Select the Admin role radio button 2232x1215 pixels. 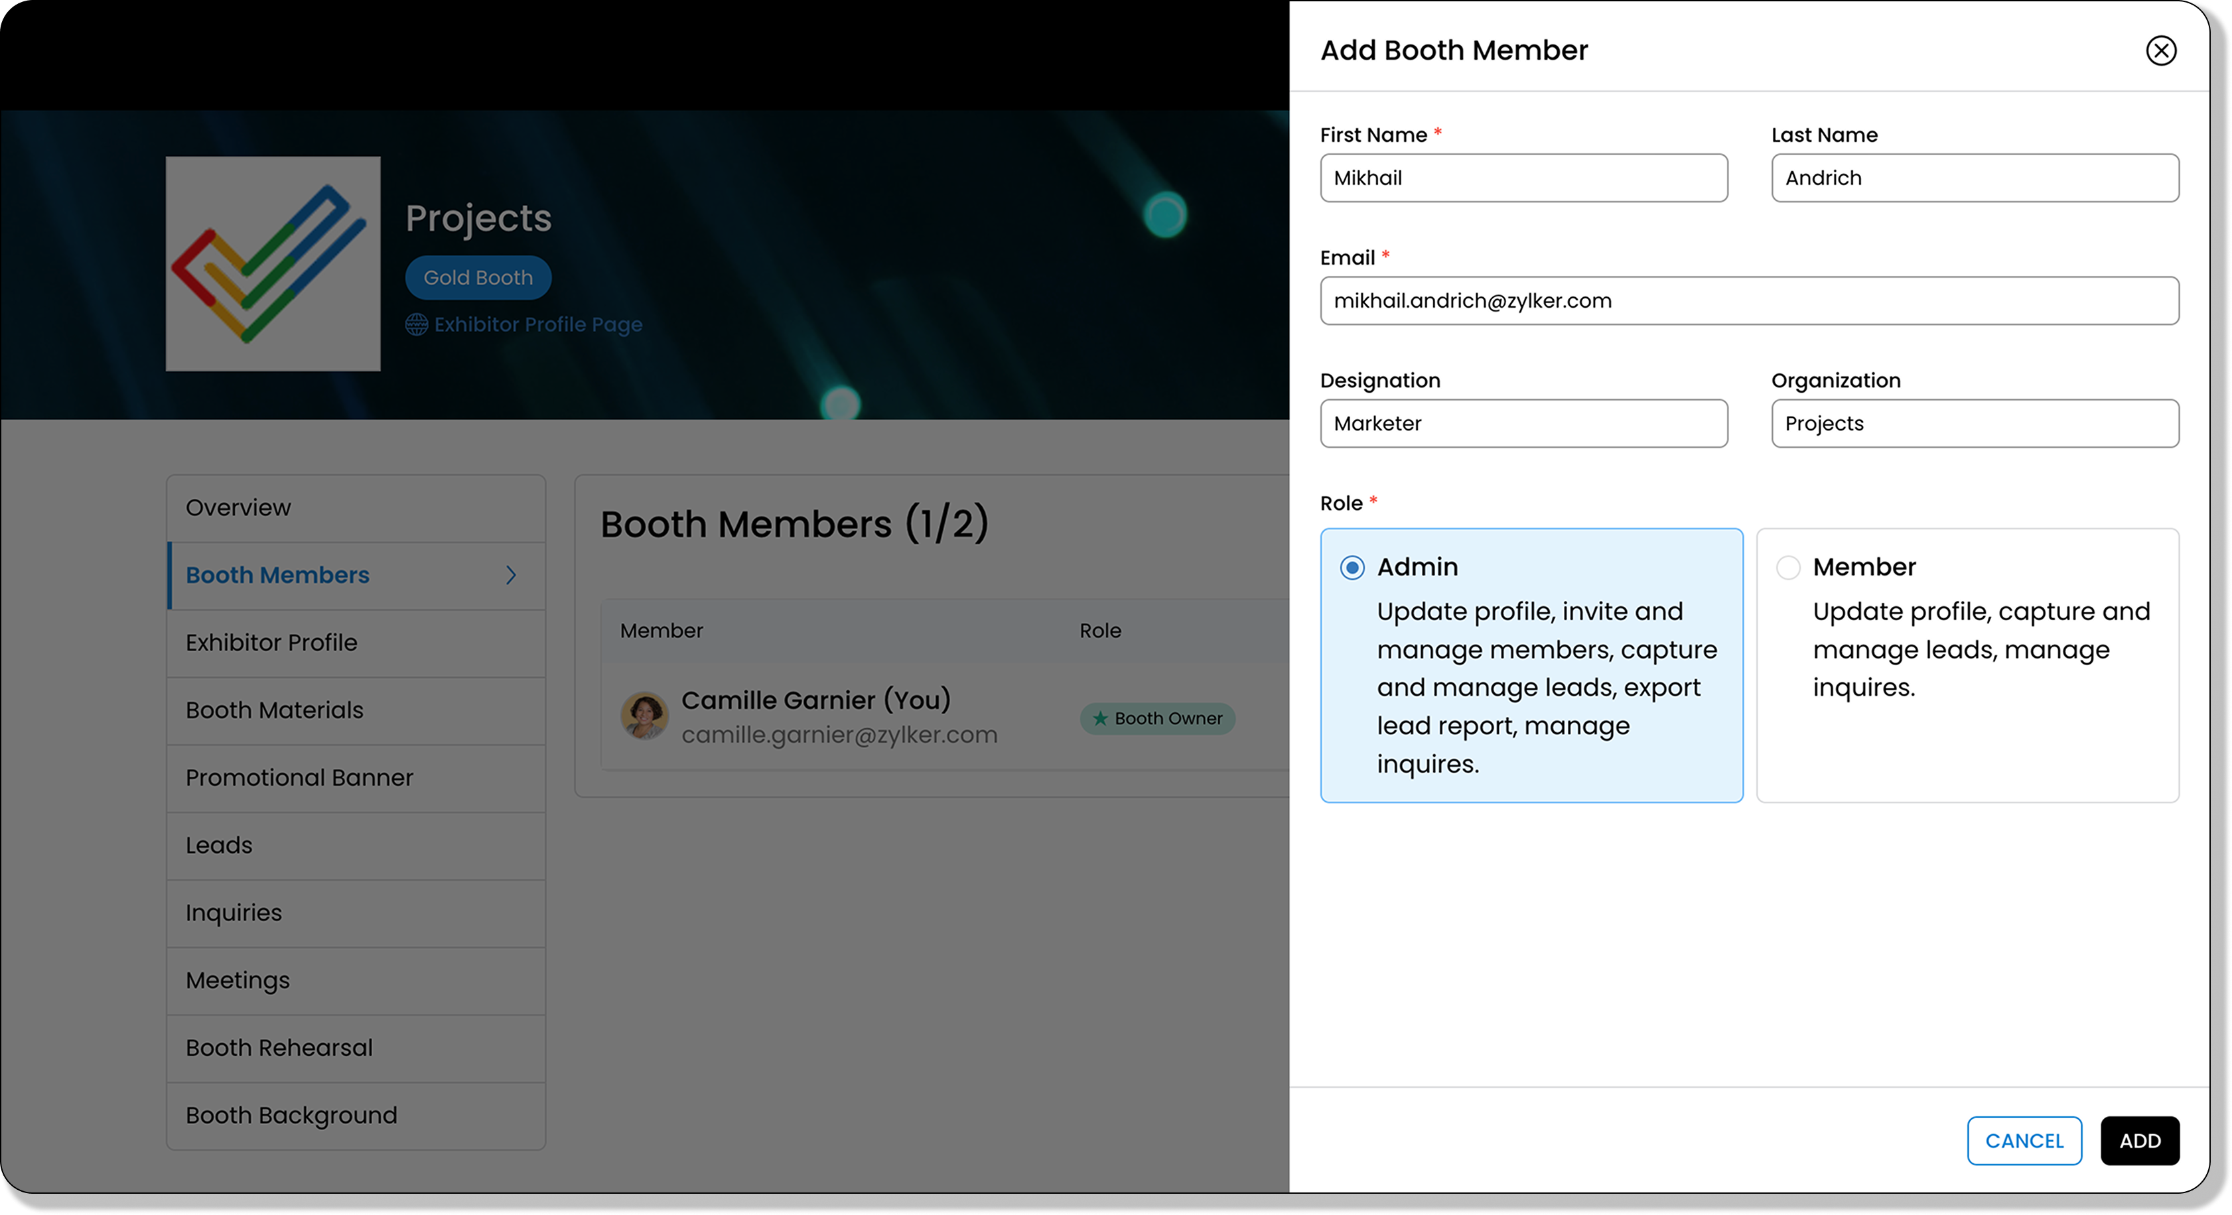point(1352,568)
